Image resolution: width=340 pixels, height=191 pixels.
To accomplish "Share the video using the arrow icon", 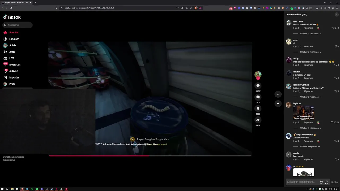I will [x=258, y=120].
